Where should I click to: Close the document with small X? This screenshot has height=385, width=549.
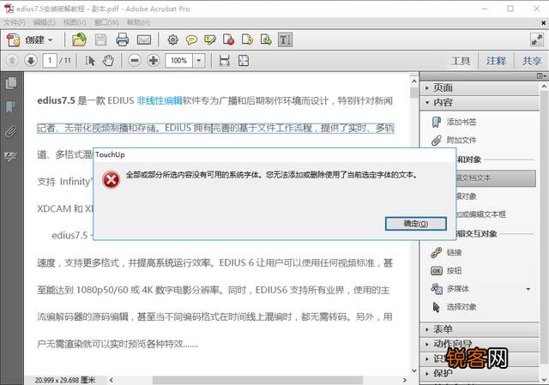(x=543, y=23)
